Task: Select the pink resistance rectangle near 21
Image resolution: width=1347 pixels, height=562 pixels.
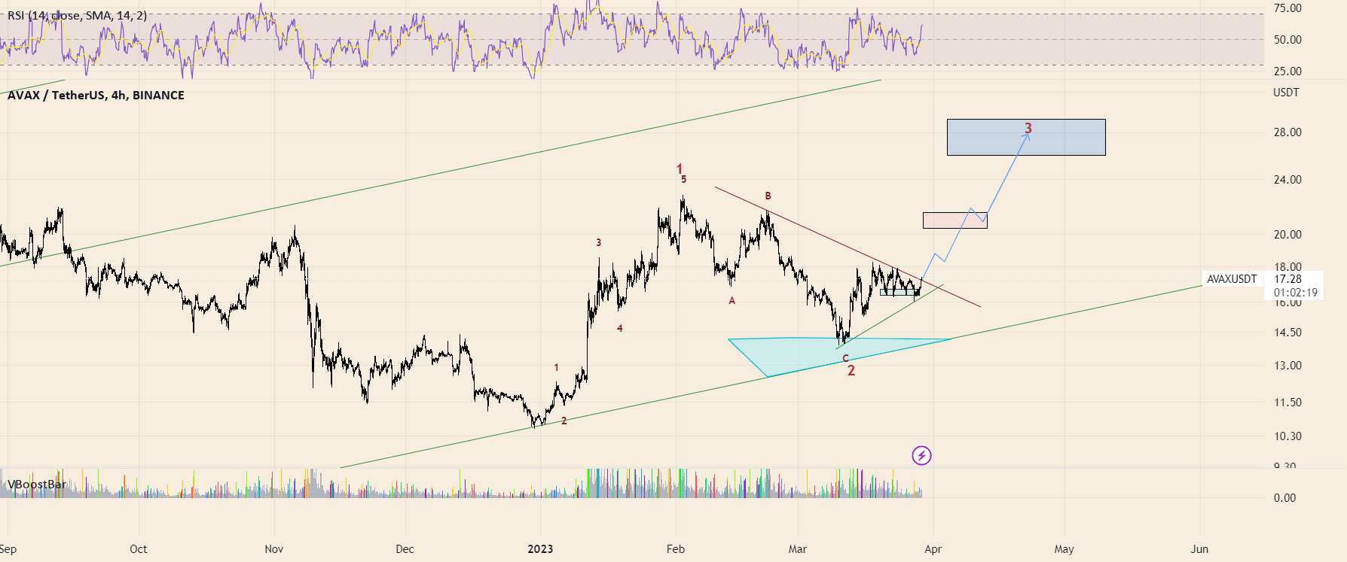Action: tap(955, 220)
